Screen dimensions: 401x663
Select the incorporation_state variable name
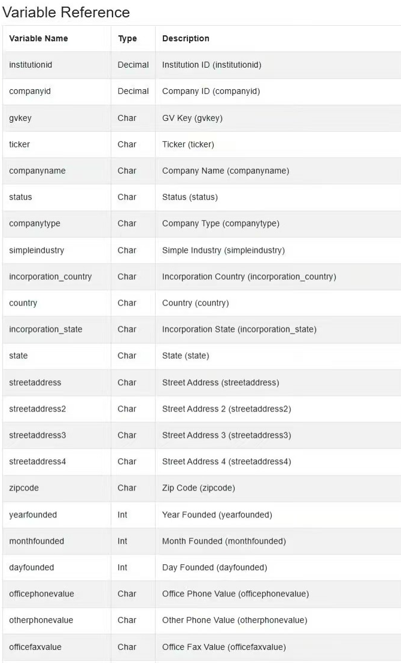[45, 329]
